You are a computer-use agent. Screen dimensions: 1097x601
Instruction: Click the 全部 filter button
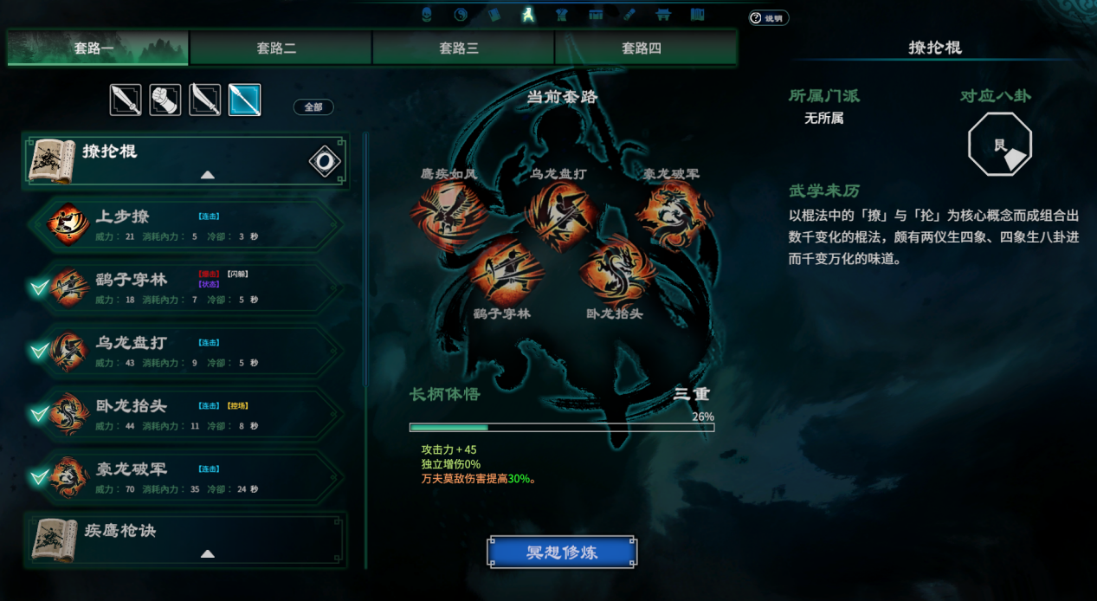pos(313,107)
